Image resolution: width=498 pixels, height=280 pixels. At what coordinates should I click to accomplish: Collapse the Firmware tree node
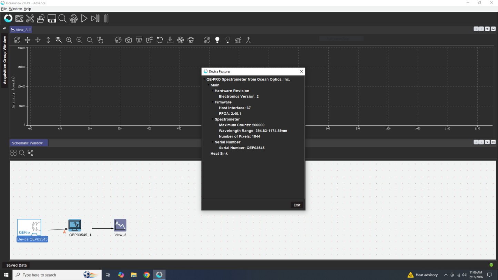(212, 102)
